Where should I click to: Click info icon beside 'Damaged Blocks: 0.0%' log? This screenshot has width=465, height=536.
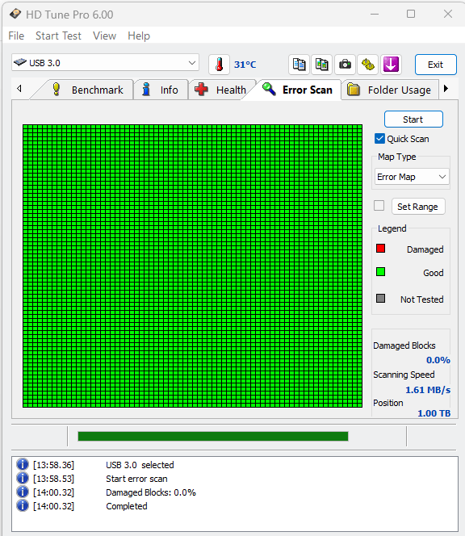pyautogui.click(x=23, y=492)
